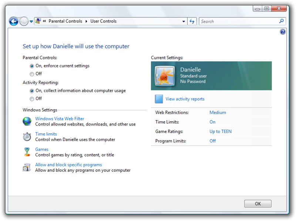Click the OK button
The width and height of the screenshot is (296, 221).
(258, 204)
